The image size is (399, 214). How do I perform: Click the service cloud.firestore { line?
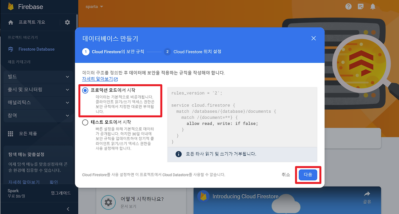[x=203, y=105]
